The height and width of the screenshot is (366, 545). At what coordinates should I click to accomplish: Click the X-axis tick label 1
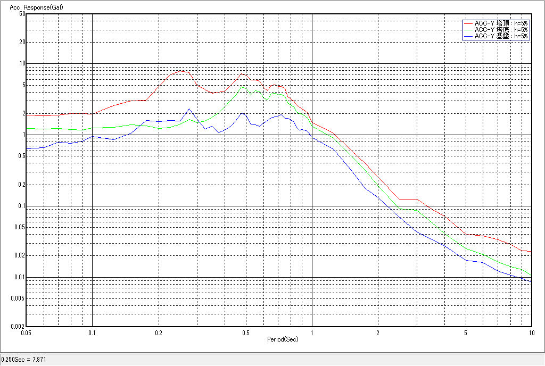[311, 332]
